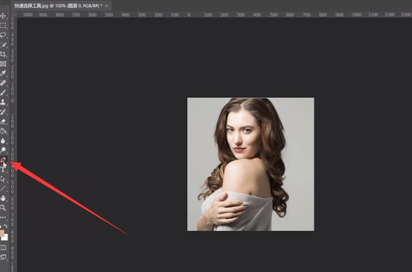Select the Move tool
Image resolution: width=412 pixels, height=272 pixels.
pyautogui.click(x=3, y=16)
